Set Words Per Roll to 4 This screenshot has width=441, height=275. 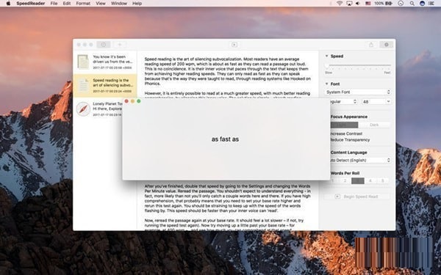coord(370,180)
